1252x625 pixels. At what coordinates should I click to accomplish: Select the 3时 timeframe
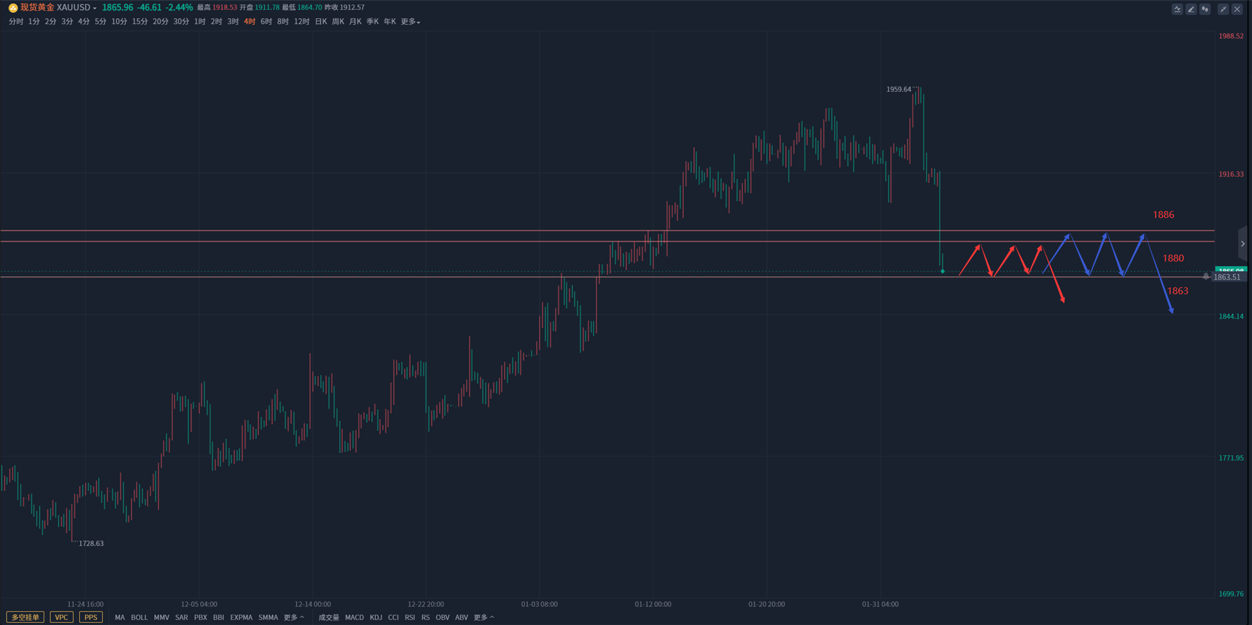(x=233, y=22)
